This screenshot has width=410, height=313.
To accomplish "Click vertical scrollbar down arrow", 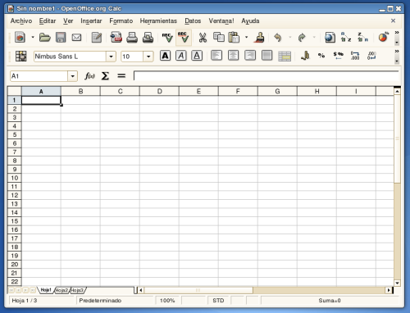I will click(397, 283).
